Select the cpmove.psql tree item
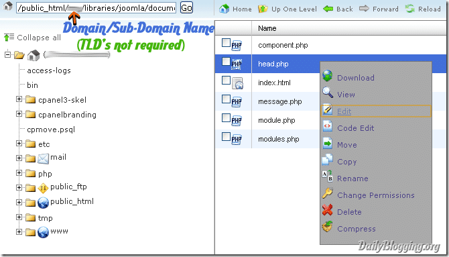Screen dimensions: 449x257 (x=51, y=130)
